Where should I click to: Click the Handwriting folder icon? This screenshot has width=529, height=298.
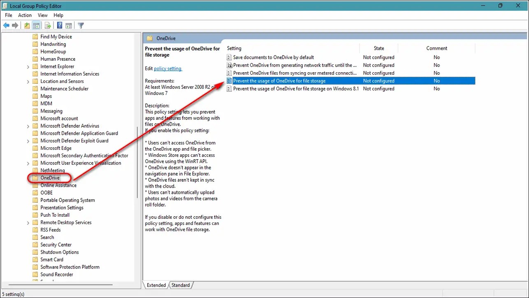pyautogui.click(x=35, y=44)
